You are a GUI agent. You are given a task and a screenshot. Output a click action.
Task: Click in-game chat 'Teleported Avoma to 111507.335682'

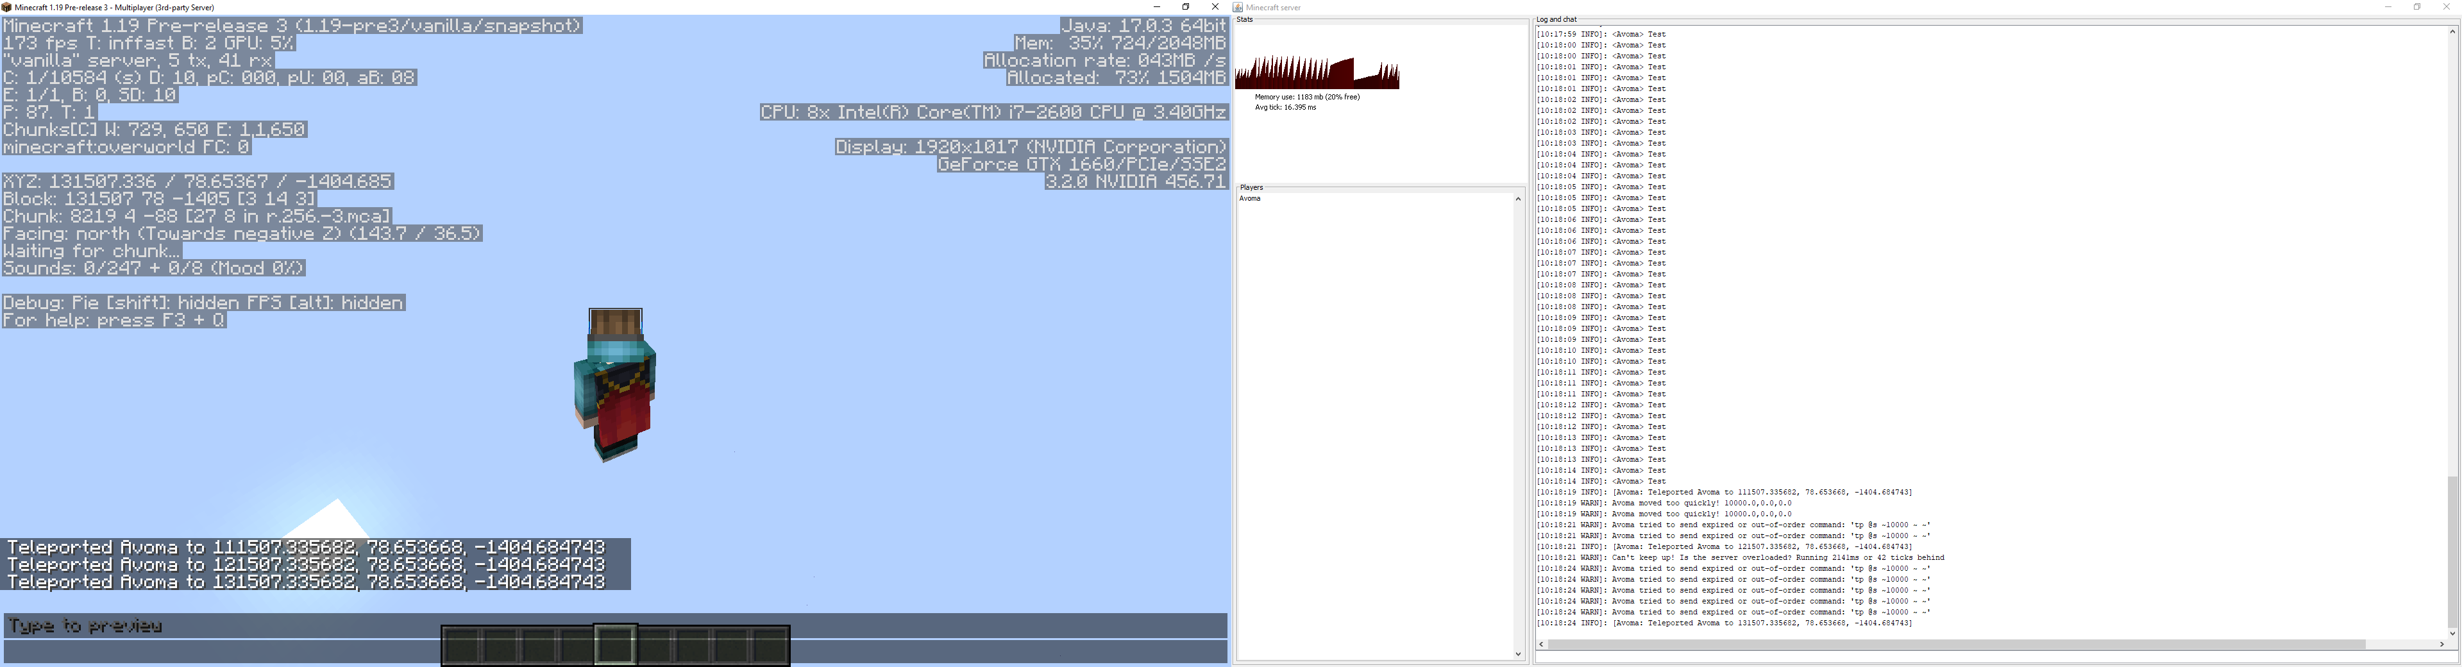[306, 546]
